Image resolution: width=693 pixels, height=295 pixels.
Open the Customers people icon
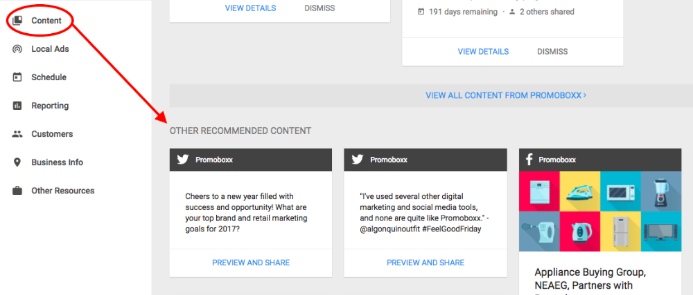[17, 134]
